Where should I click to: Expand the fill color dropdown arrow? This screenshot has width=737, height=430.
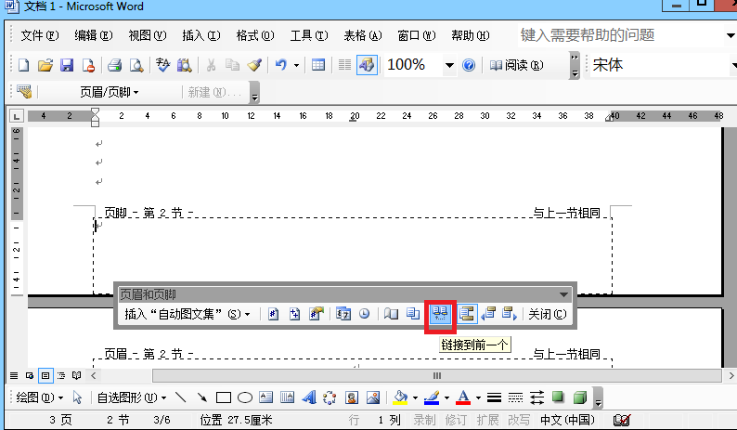point(415,397)
